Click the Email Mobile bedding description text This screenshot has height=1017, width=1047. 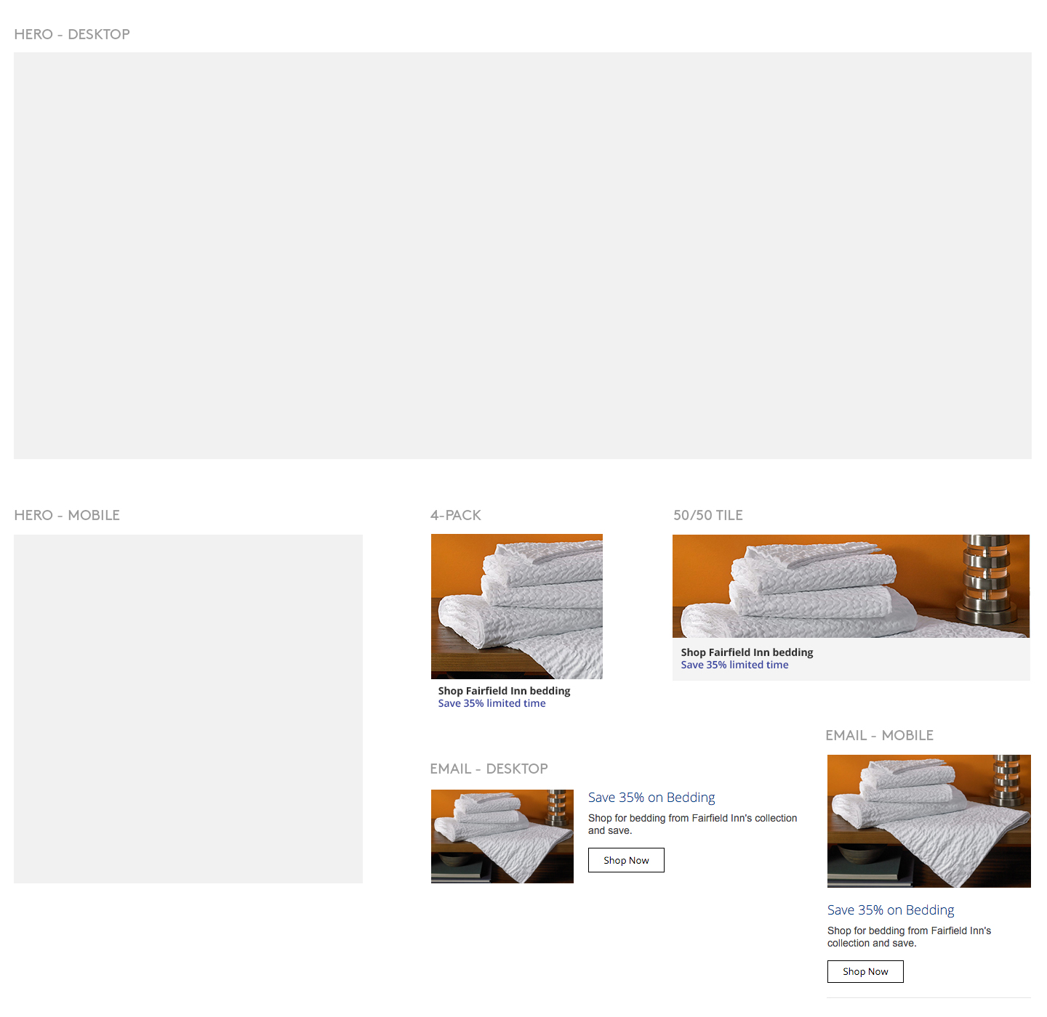tap(909, 936)
